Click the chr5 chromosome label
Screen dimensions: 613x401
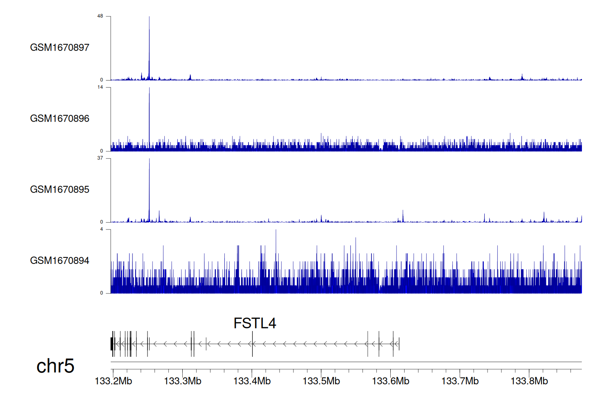tap(55, 366)
